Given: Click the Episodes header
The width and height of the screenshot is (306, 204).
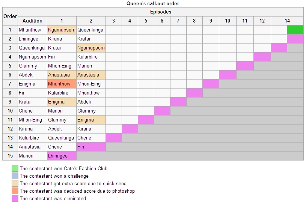Looking at the screenshot, I should coord(161,12).
